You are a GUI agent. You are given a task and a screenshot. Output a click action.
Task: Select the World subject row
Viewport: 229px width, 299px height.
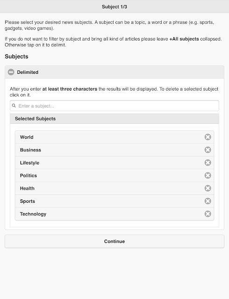tap(114, 137)
